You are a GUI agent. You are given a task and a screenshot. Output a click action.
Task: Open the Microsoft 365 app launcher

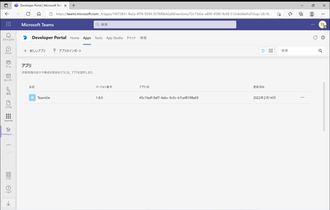pyautogui.click(x=8, y=24)
